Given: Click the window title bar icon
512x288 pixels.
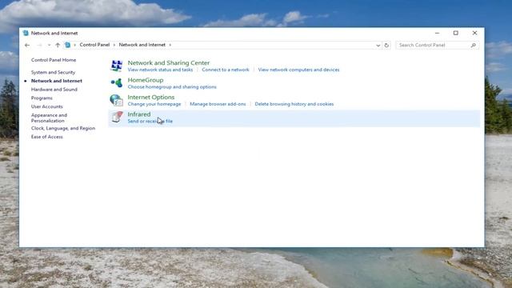Looking at the screenshot, I should pyautogui.click(x=26, y=33).
